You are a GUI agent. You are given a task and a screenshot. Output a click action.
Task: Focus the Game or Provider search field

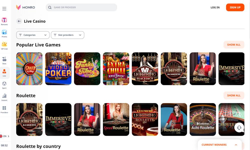81,7
